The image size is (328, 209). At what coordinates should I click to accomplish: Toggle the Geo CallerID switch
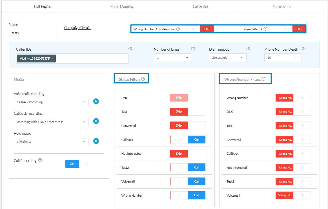click(292, 29)
